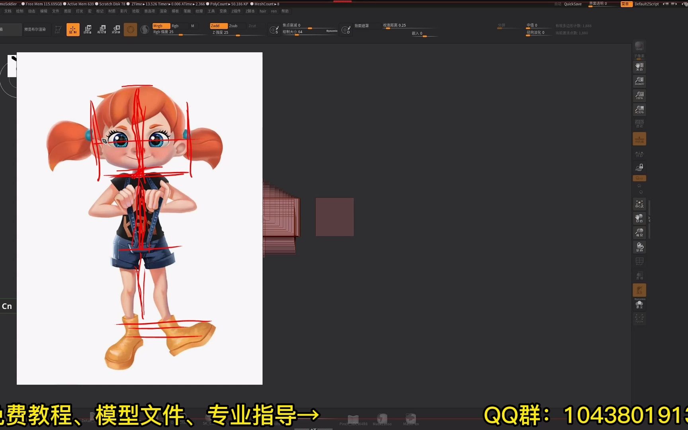688x430 pixels.
Task: Click the Dynamic brush size label
Action: click(x=332, y=31)
